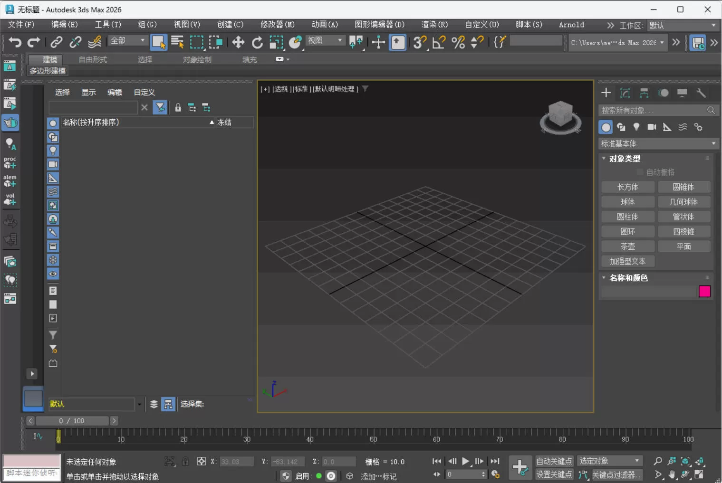The image size is (722, 483).
Task: Create a 茶壶 teapot primitive
Action: coord(628,246)
